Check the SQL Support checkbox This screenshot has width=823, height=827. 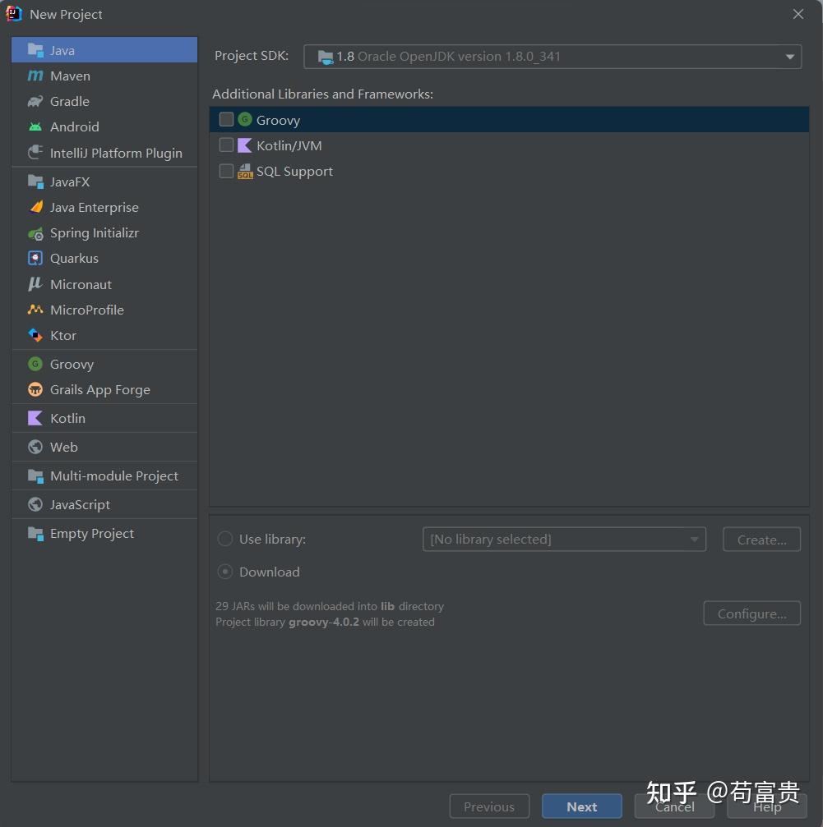click(226, 171)
